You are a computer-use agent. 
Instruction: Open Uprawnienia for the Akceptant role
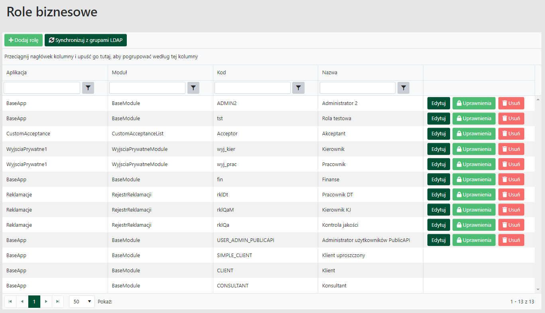[x=474, y=134]
